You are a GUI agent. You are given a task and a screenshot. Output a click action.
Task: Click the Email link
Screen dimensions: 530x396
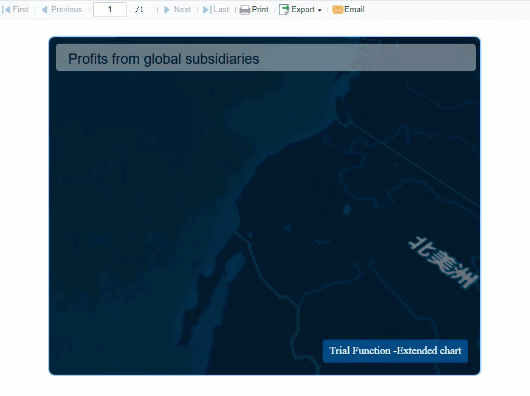pyautogui.click(x=353, y=9)
